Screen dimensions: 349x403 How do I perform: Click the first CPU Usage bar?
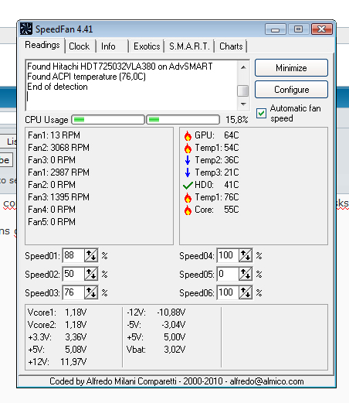[108, 120]
